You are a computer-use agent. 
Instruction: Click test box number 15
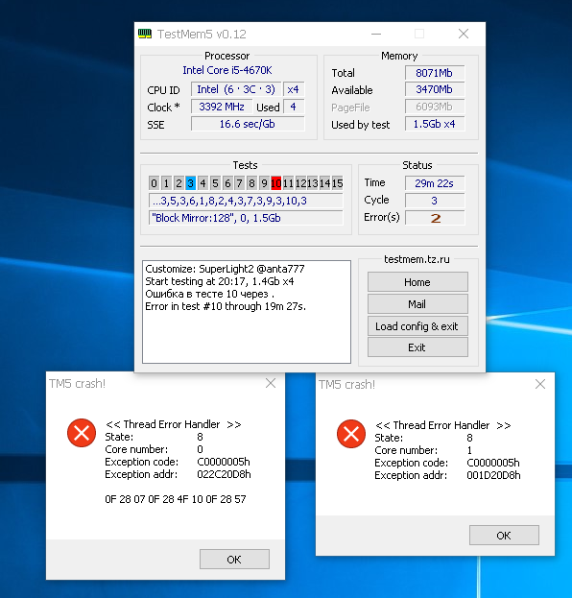click(x=337, y=183)
